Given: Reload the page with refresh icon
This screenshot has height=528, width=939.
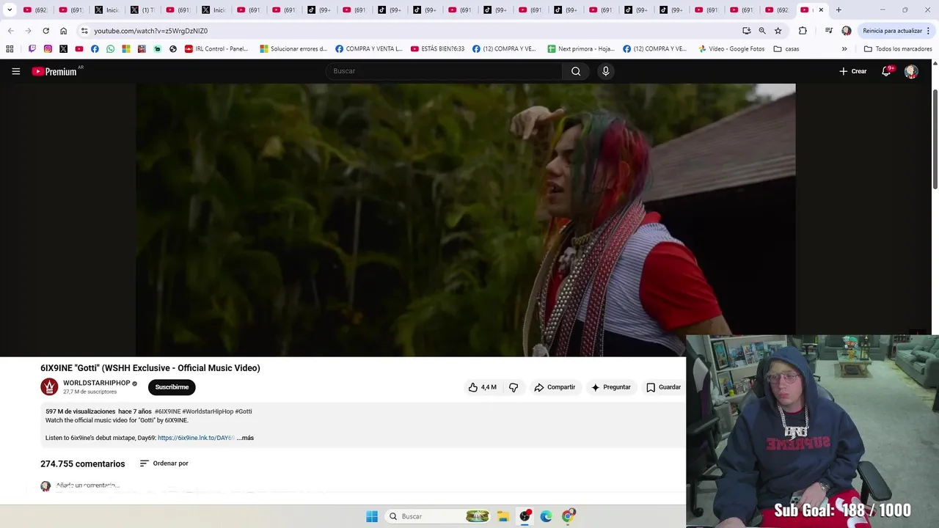Looking at the screenshot, I should pos(45,31).
